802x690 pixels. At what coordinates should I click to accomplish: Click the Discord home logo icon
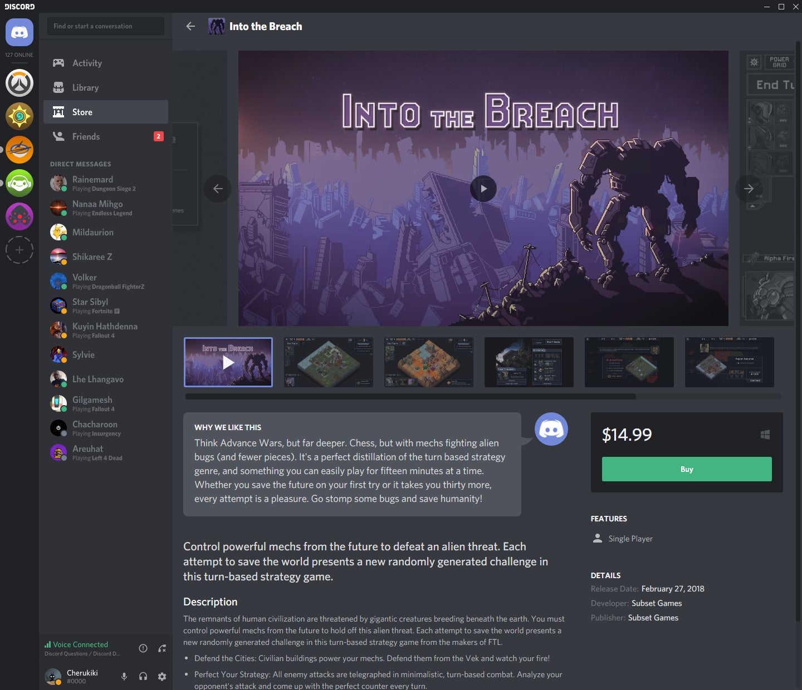19,32
